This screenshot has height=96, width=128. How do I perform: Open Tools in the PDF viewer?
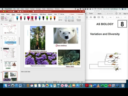coord(91,14)
